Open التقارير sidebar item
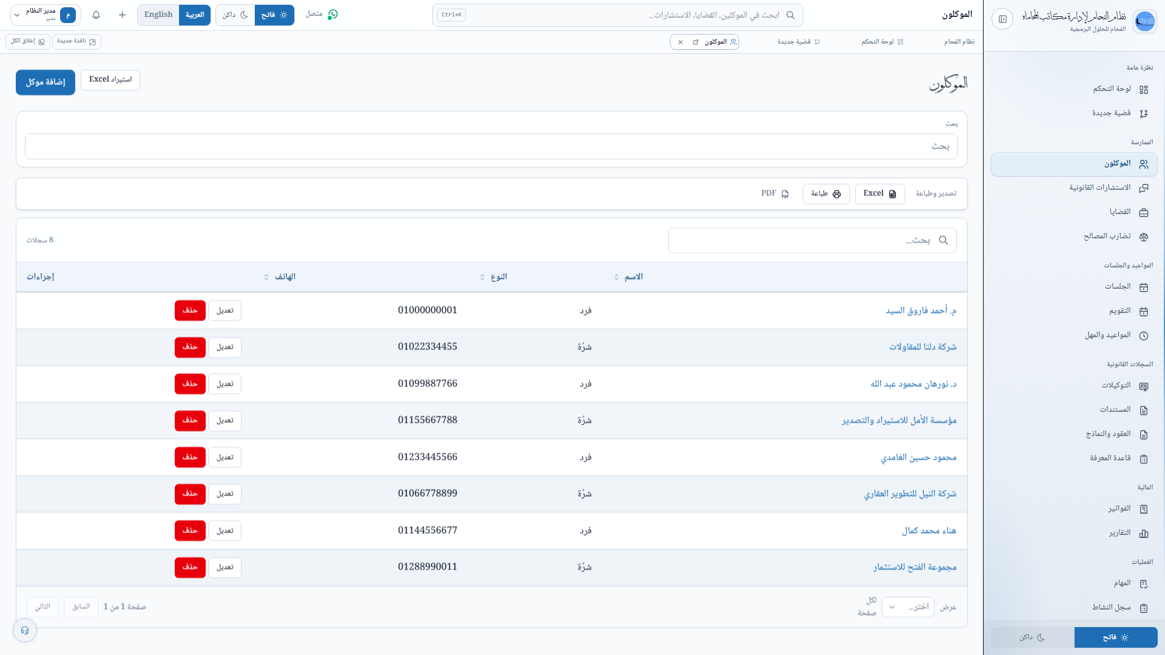The height and width of the screenshot is (655, 1165). point(1074,533)
